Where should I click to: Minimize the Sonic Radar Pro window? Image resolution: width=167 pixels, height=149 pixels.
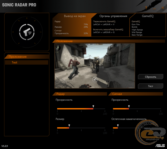154,9
